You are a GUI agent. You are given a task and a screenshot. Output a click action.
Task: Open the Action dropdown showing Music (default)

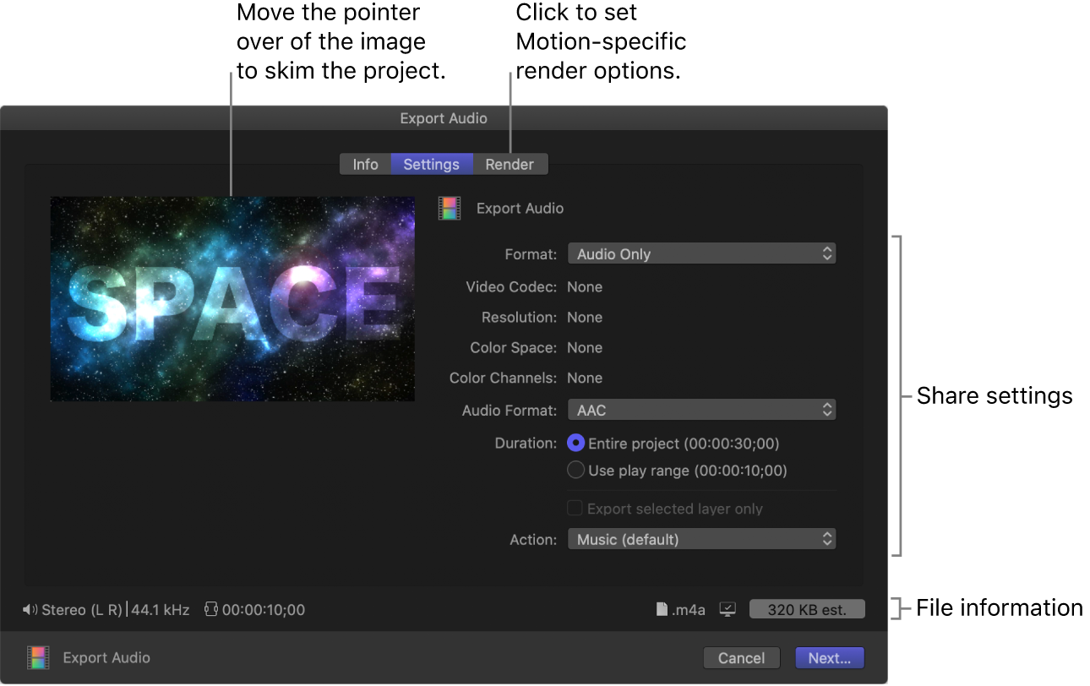[701, 538]
